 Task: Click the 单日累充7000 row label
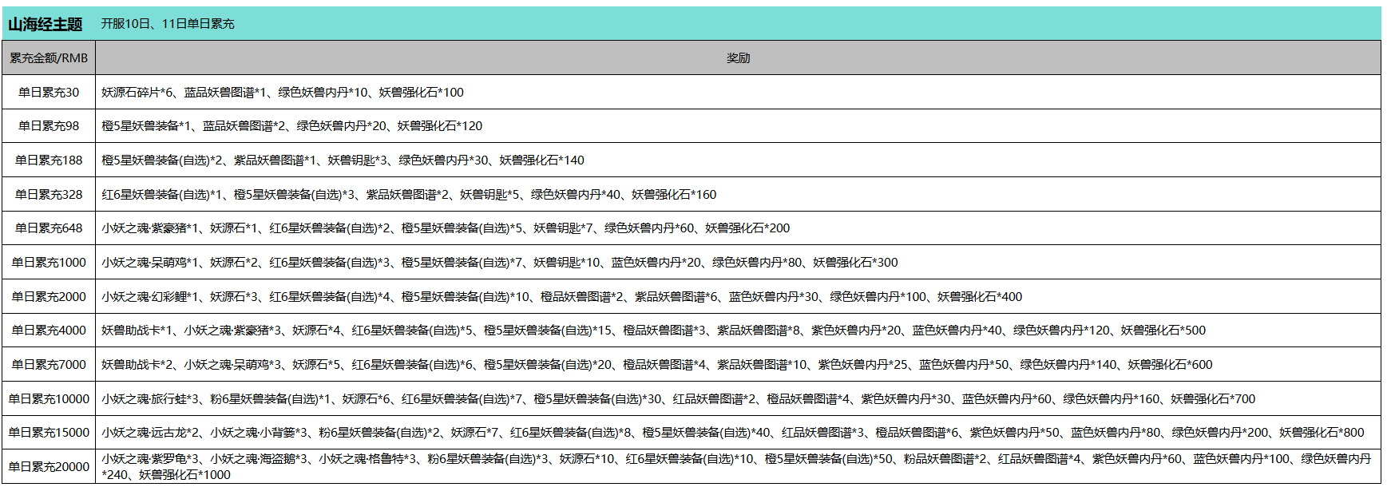coord(49,365)
